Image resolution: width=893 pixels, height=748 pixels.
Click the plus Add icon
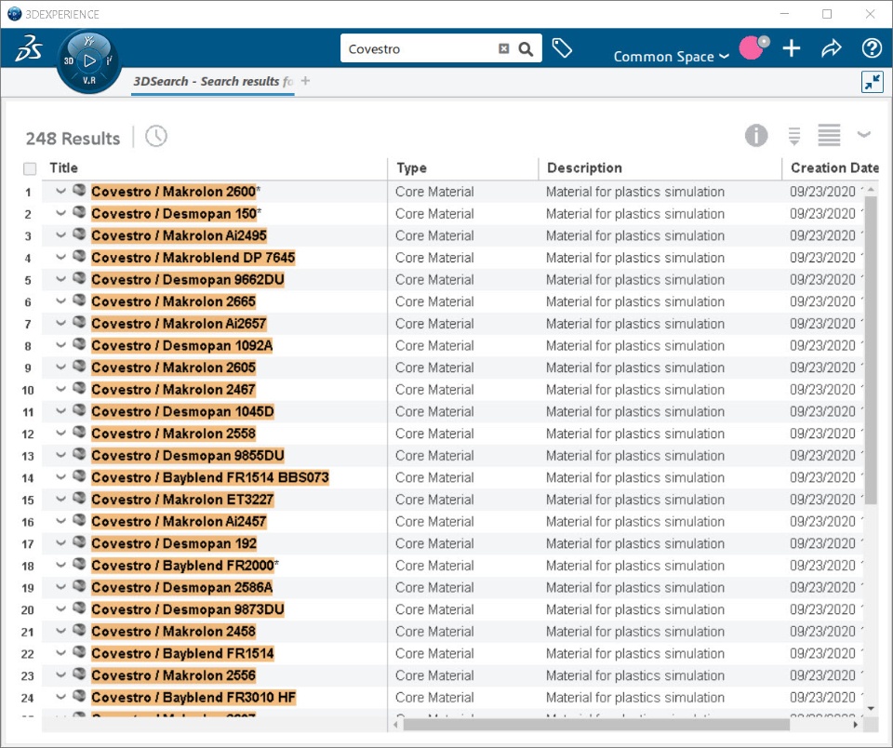[792, 48]
